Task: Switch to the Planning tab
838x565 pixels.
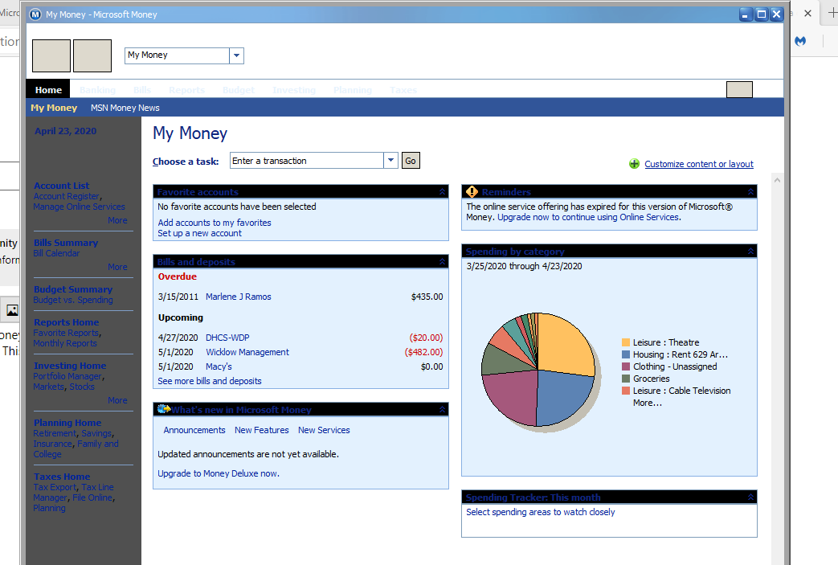Action: click(x=352, y=90)
